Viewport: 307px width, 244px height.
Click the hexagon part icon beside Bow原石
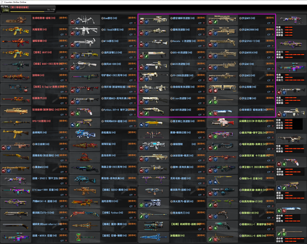point(102,18)
